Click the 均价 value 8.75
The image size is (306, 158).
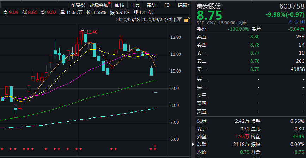[x=245, y=152]
